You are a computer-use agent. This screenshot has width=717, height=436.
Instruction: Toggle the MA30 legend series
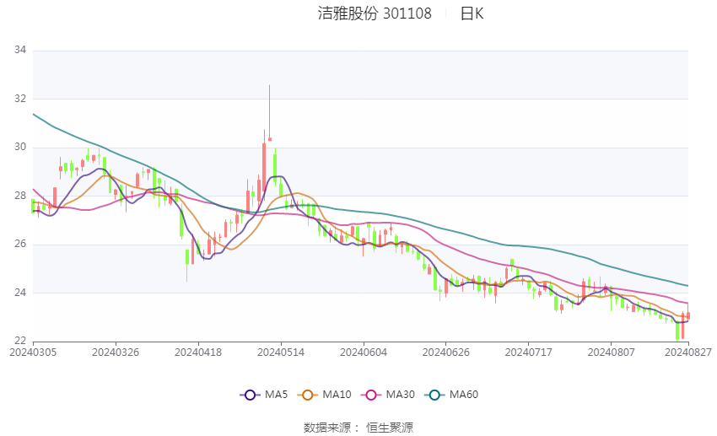[388, 395]
